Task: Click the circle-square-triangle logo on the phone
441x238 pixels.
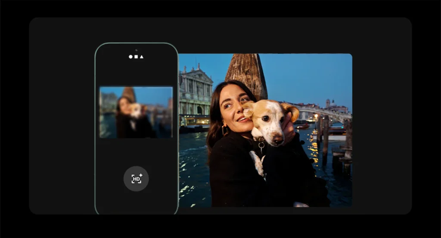Action: (136, 57)
